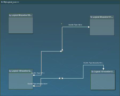120x96 pixels.
Task: Click the Logical 100-zuwbw12 component icon
Action: pos(10,71)
